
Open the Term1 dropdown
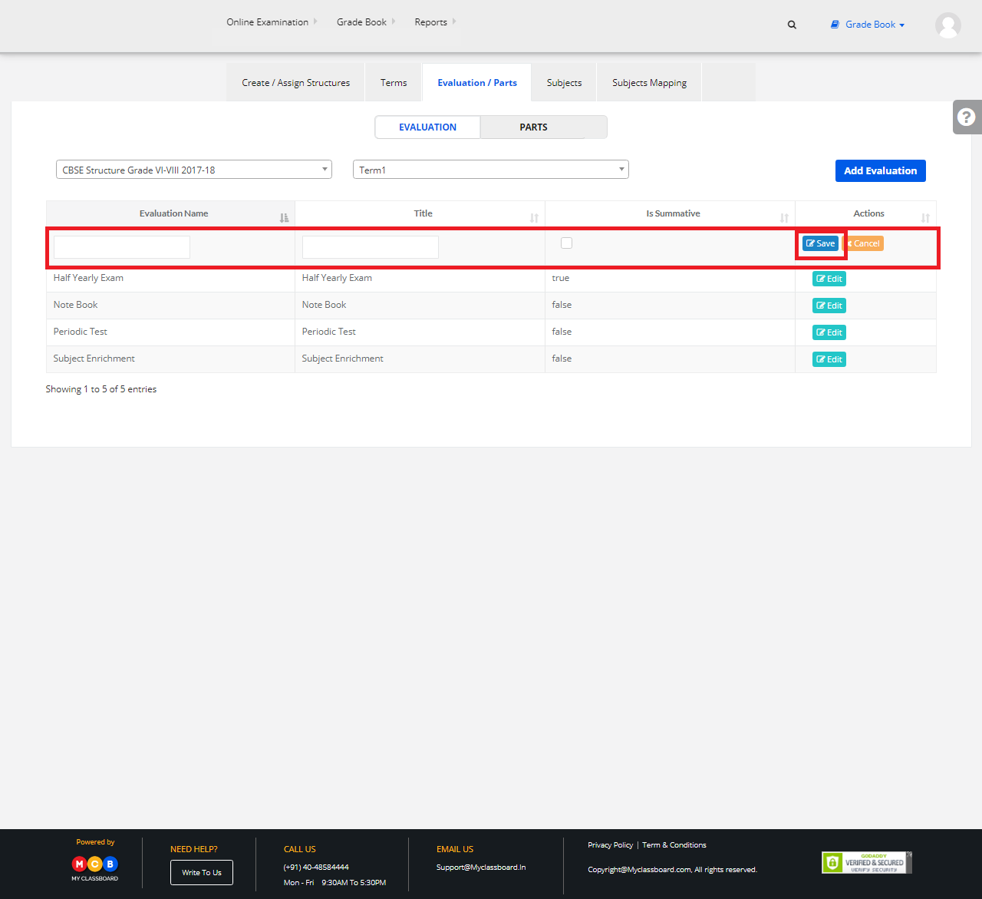click(x=491, y=170)
